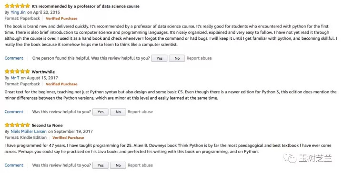This screenshot has height=173, width=343.
Task: Vote No on Ying Jin's review
Action: 177,58
